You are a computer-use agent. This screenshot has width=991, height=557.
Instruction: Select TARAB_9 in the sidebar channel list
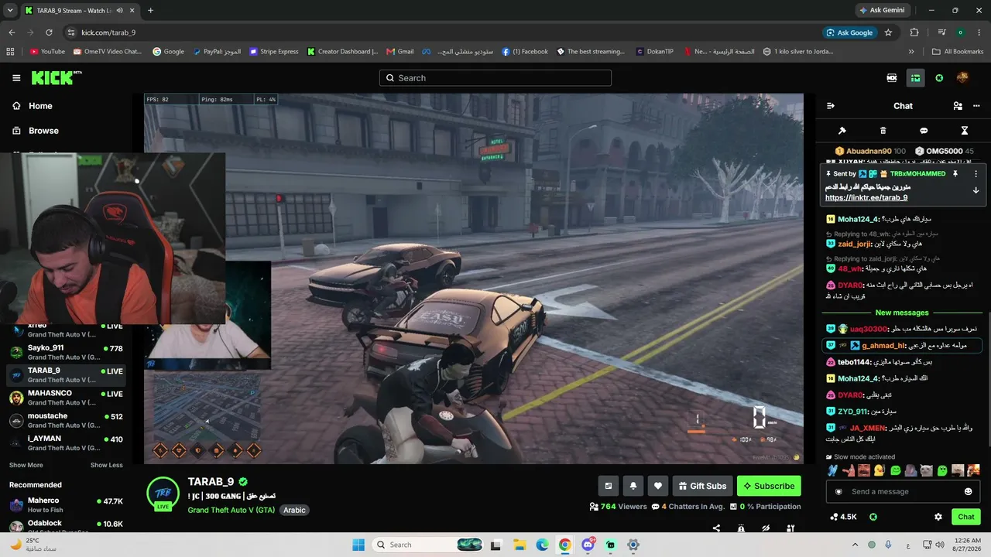[66, 374]
